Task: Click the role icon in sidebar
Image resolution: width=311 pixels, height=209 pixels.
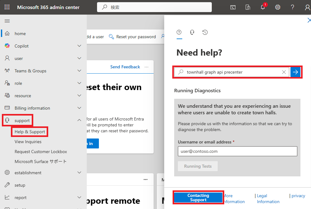Action: click(x=7, y=83)
